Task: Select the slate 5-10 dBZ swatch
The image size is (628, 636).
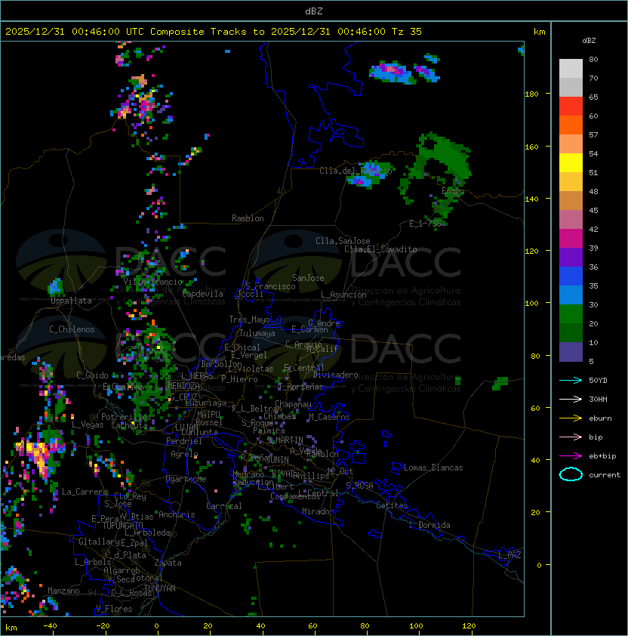Action: coord(571,352)
